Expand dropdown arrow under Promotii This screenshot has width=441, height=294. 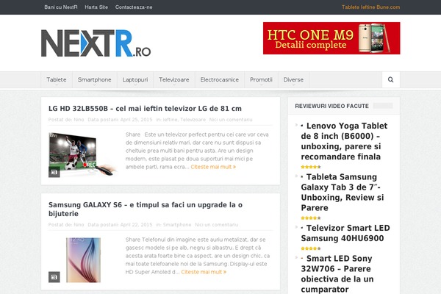(x=261, y=85)
